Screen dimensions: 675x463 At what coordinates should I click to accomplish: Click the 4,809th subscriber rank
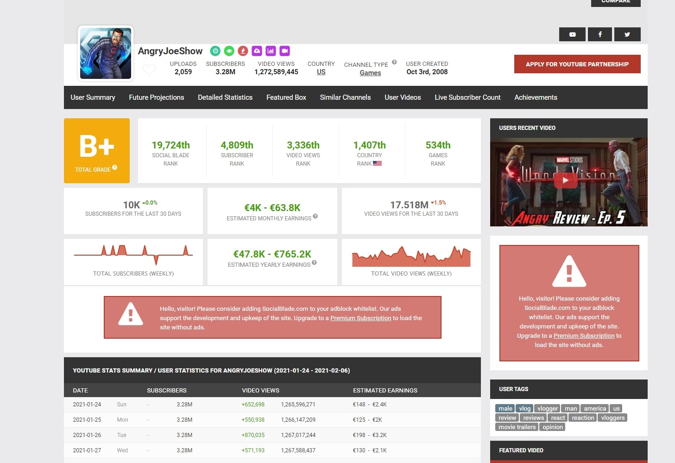[237, 145]
